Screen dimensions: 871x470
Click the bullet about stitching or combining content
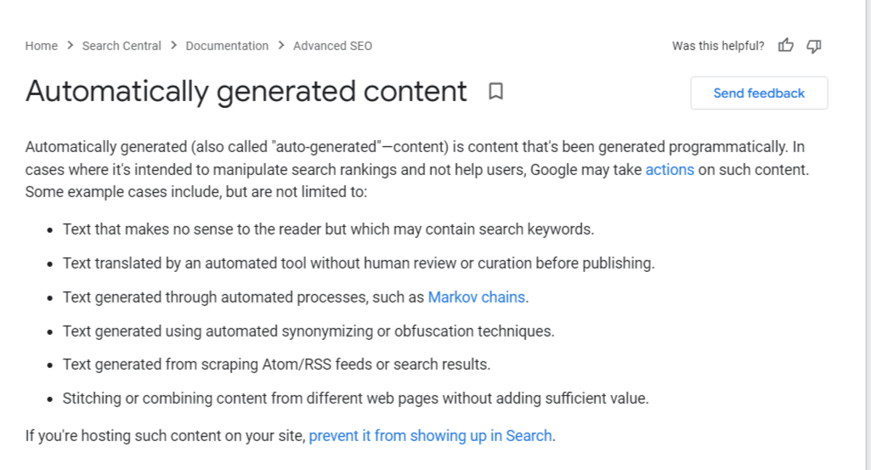click(355, 399)
